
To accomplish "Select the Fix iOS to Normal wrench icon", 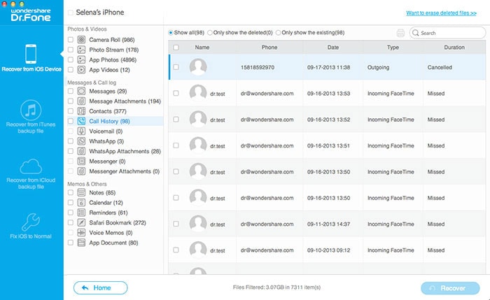I will (x=31, y=222).
